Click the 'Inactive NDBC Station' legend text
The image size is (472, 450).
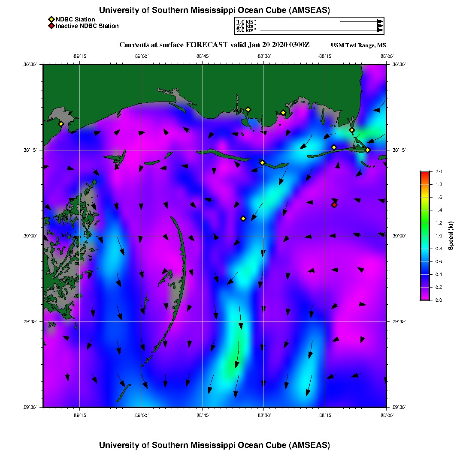(87, 26)
